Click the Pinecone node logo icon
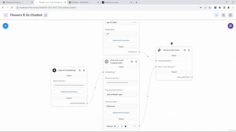 [x=107, y=62]
